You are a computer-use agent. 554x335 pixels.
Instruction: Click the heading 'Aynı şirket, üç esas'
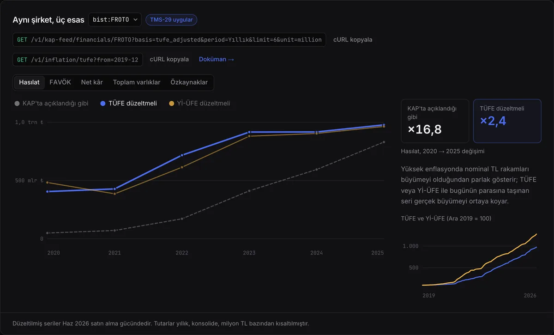[48, 20]
